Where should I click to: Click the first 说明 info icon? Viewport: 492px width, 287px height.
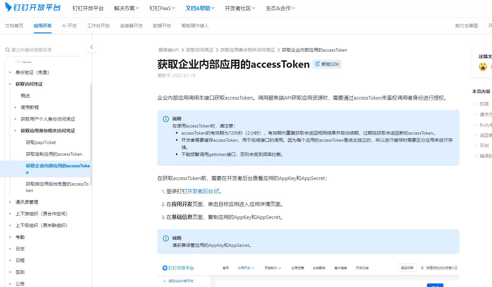click(166, 119)
